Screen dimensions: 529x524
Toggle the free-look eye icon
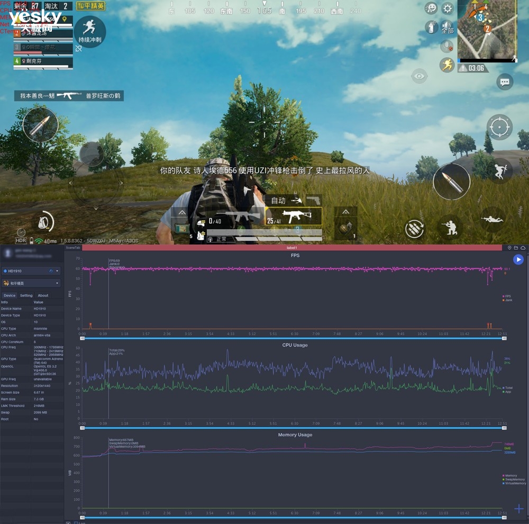pos(419,76)
